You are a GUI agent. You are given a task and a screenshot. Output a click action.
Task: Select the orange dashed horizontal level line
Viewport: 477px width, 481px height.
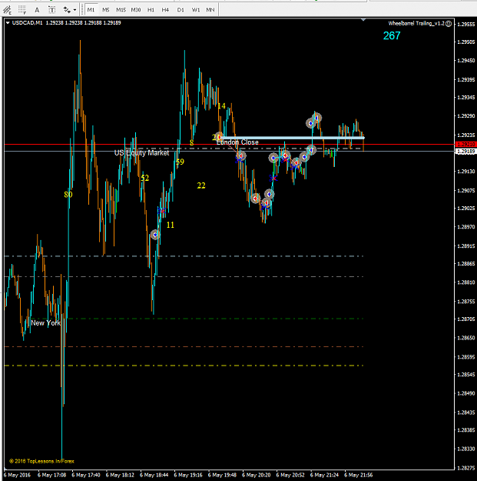tap(184, 346)
